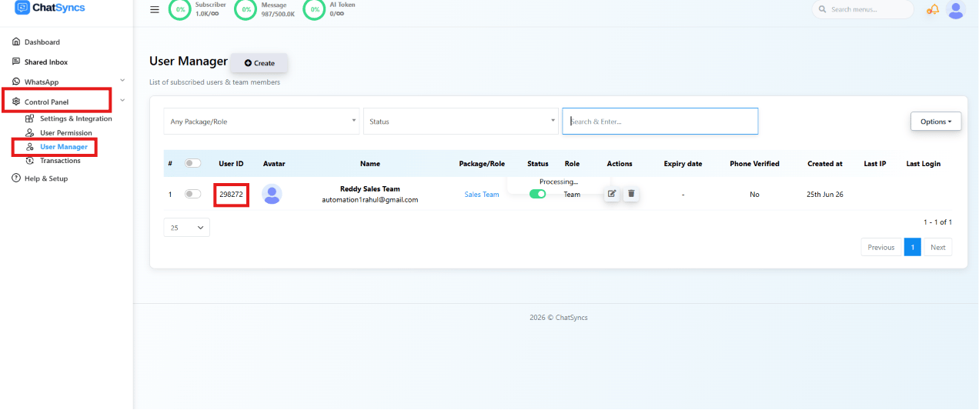Open Settings & Integration submenu item

point(76,118)
